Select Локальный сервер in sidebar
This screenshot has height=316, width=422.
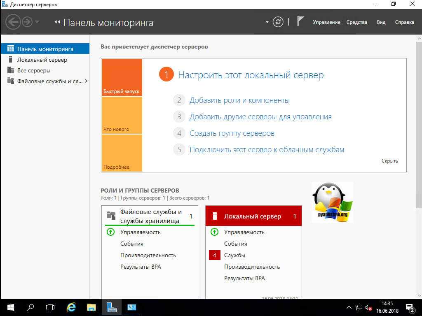42,60
